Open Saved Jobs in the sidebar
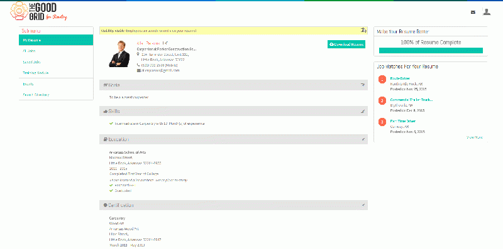This screenshot has width=503, height=249. tap(56, 62)
